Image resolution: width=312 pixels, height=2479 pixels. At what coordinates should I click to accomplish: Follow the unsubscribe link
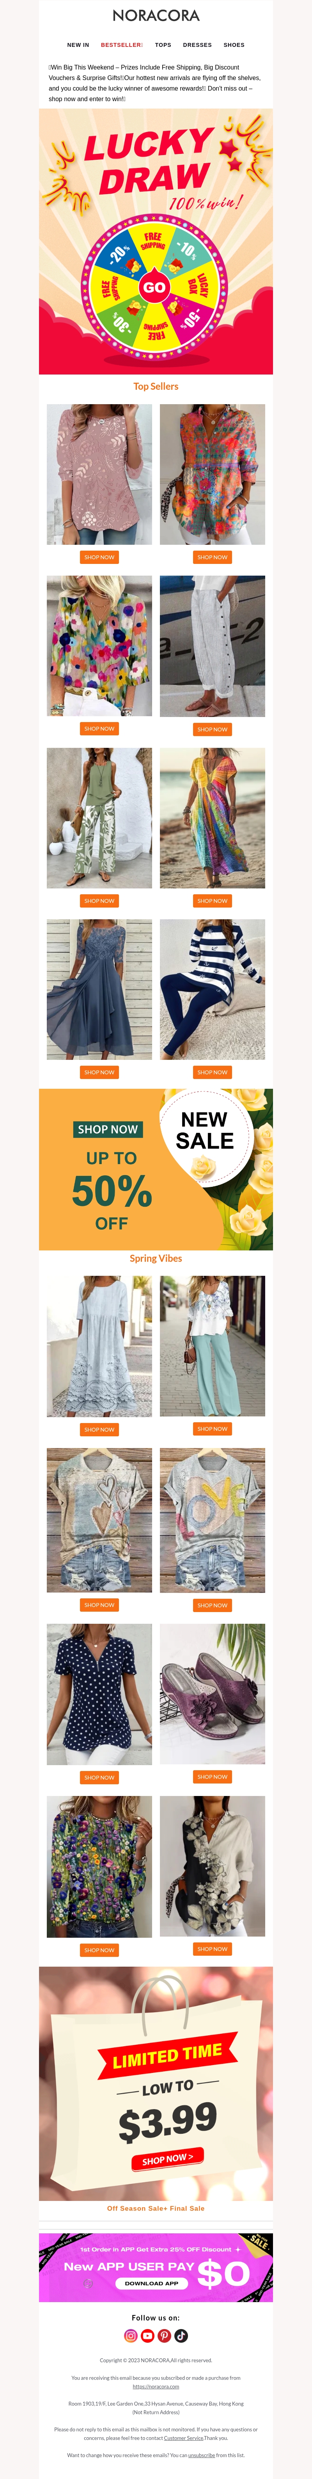[x=202, y=2455]
